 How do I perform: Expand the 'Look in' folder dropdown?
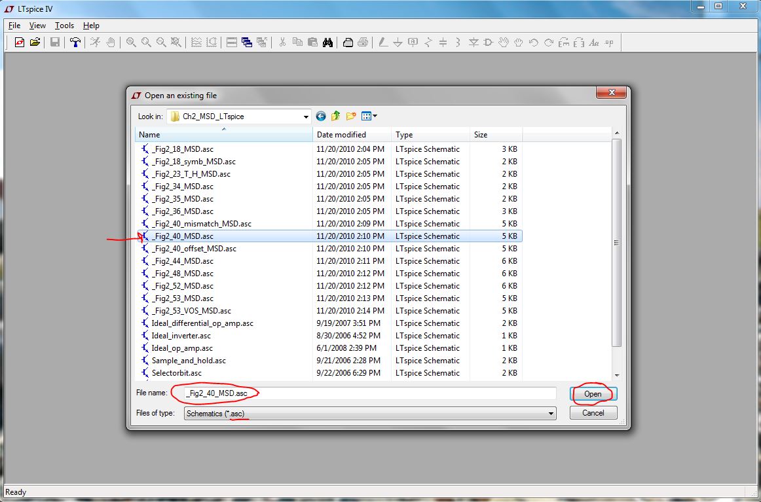[306, 117]
